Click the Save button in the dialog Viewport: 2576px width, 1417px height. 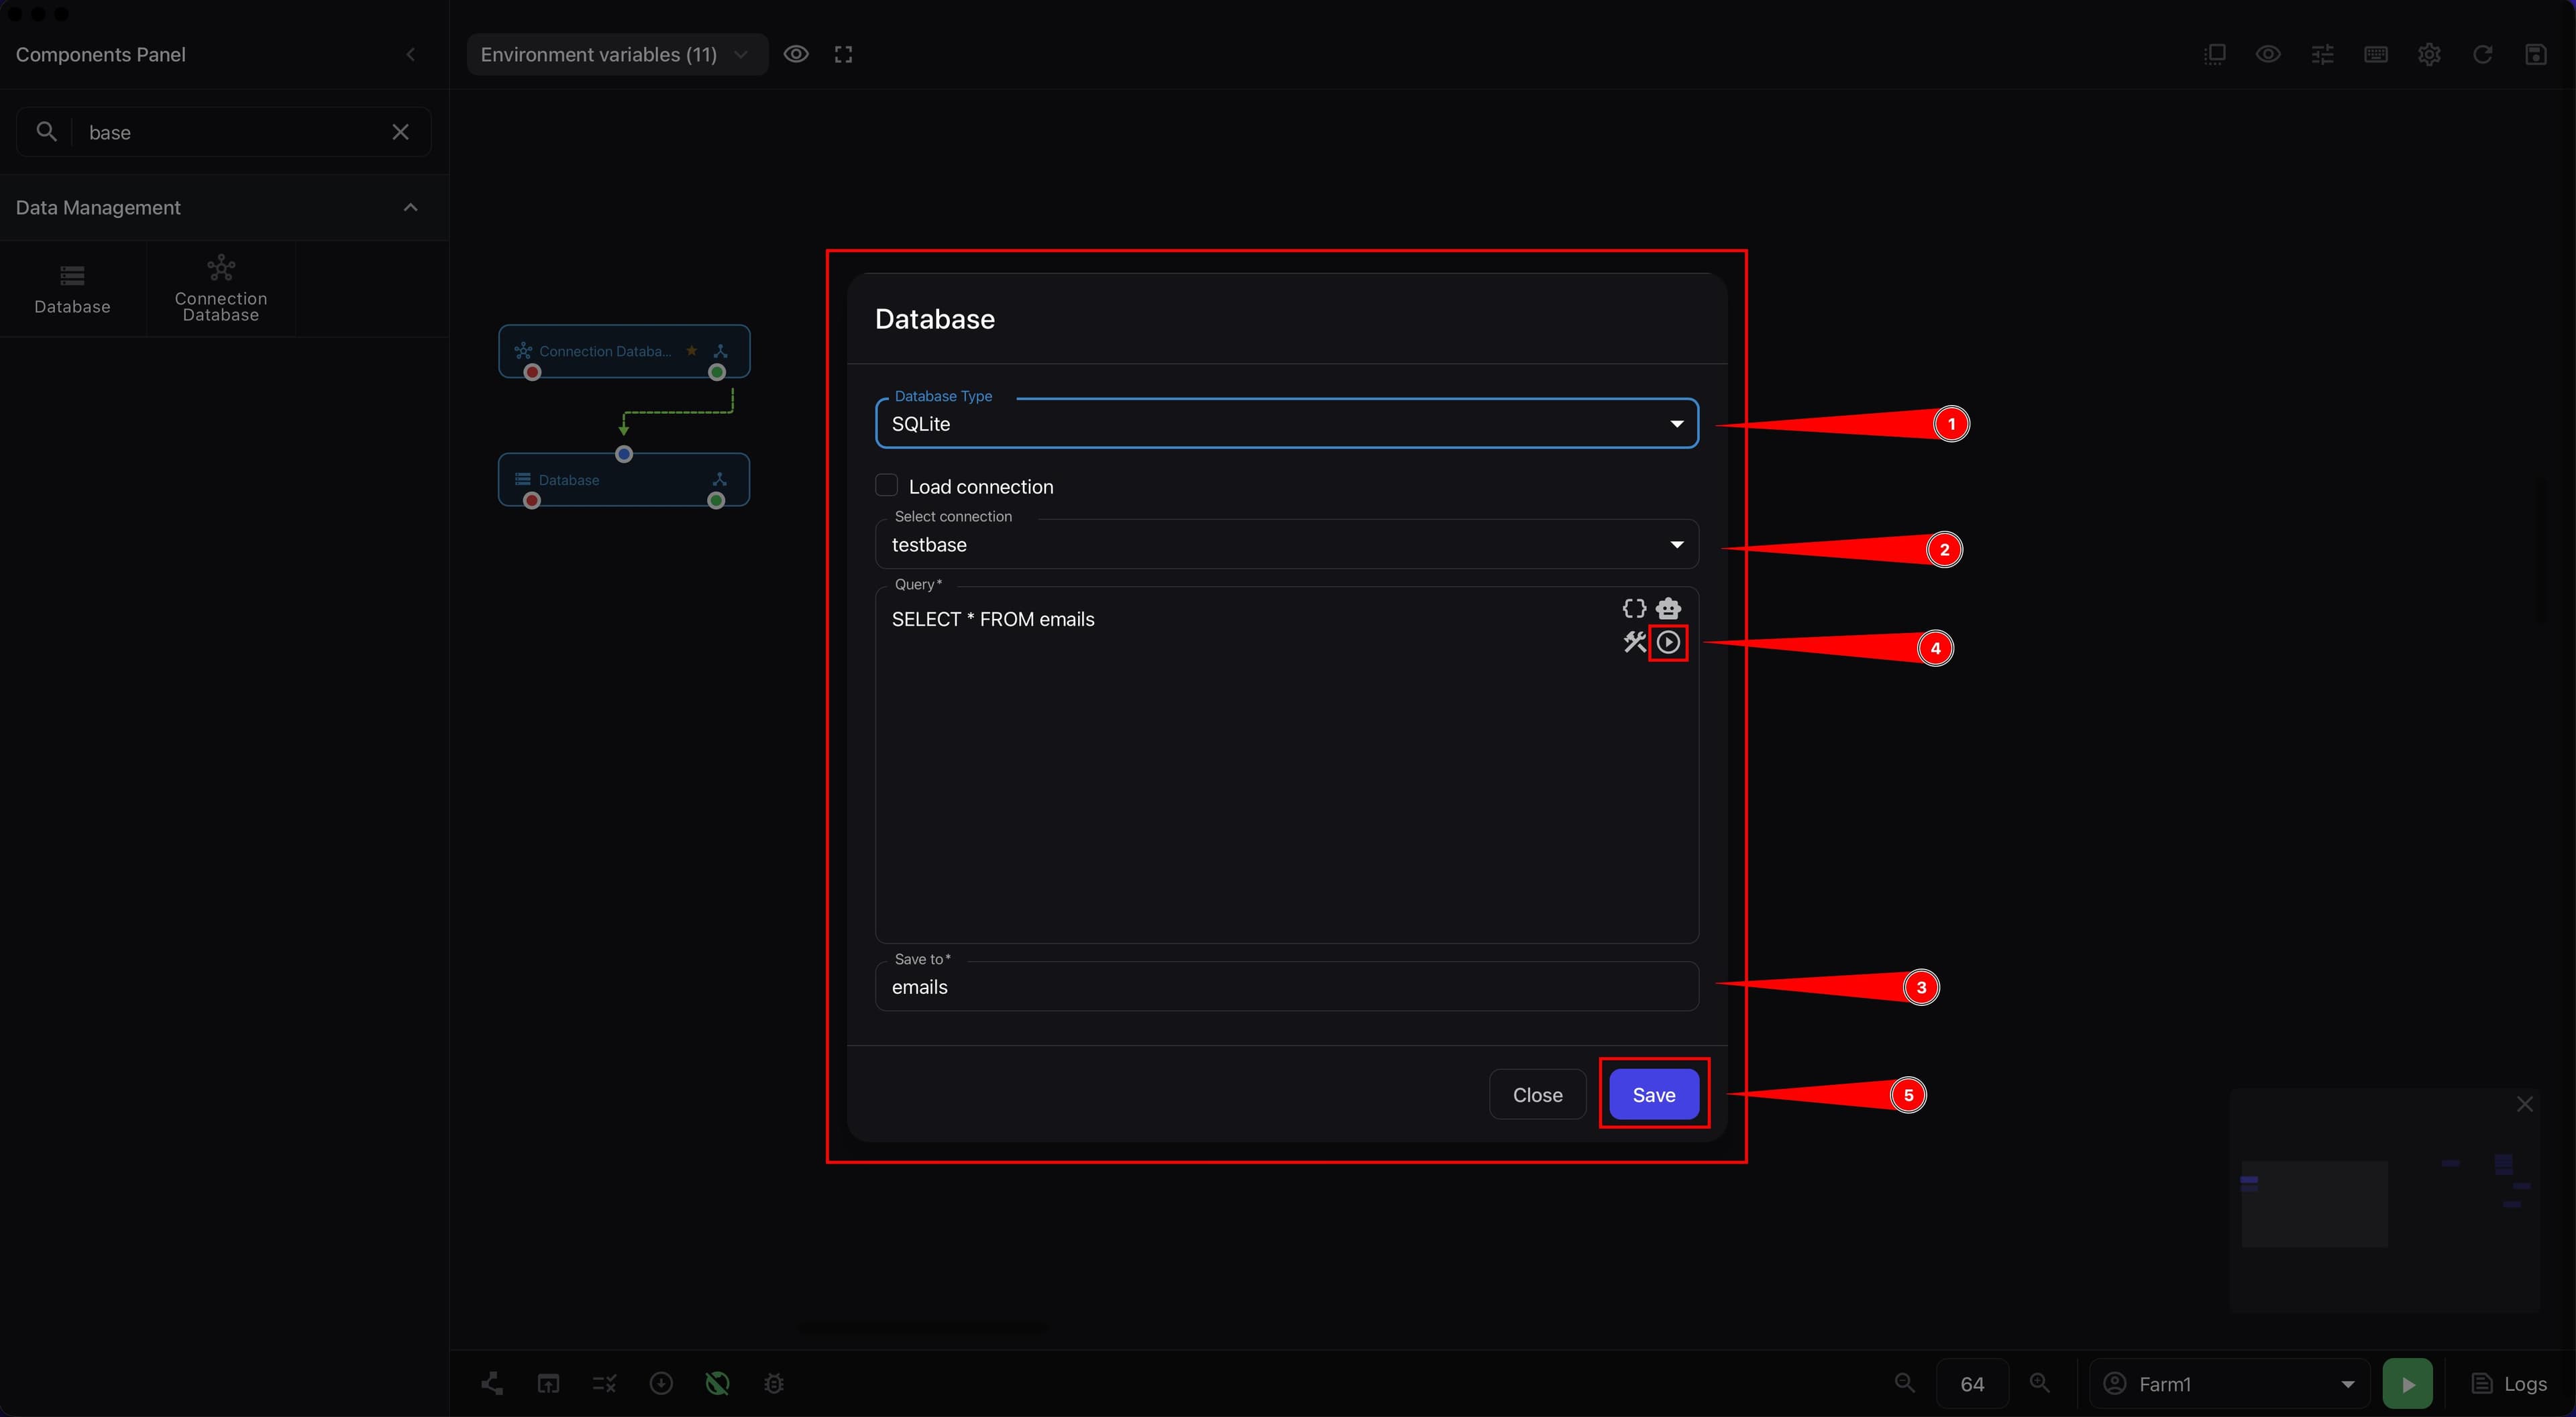pyautogui.click(x=1653, y=1095)
